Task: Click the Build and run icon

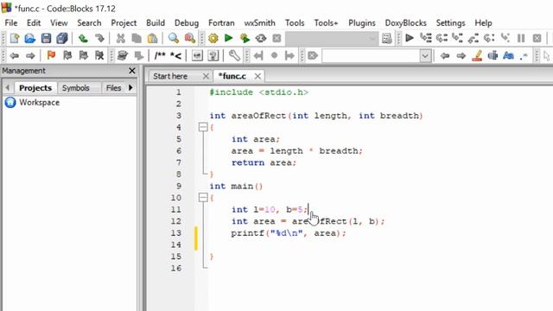Action: (245, 38)
